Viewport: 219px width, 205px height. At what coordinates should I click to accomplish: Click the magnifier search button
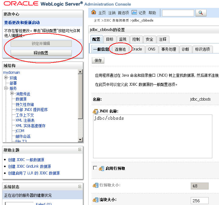pos(201,13)
